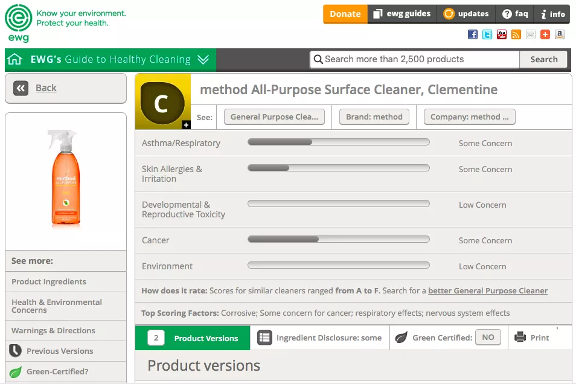Screen dimensions: 576x384
Task: Select the Ingredient Disclosure: some tab
Action: coord(320,338)
